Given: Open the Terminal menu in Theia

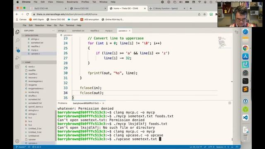Looking at the screenshot, I should tap(70, 25).
